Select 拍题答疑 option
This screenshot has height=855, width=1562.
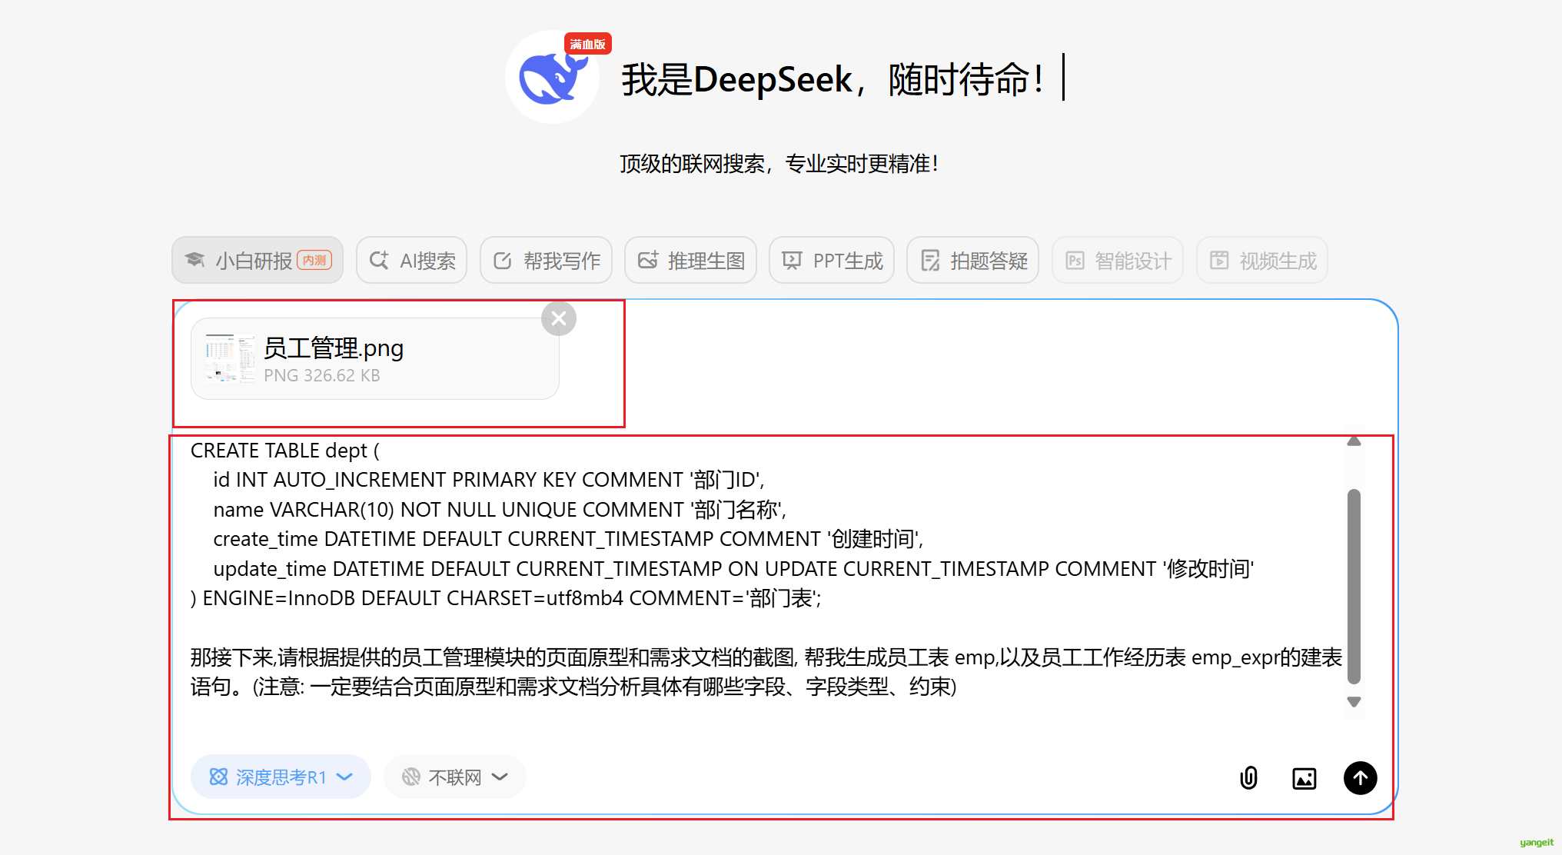(973, 260)
